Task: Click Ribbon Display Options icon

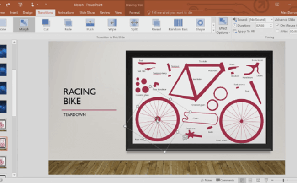Action: [277, 5]
